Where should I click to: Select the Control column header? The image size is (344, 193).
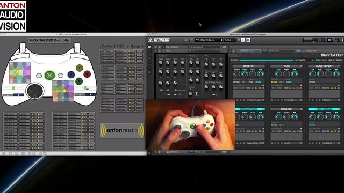click(x=107, y=46)
